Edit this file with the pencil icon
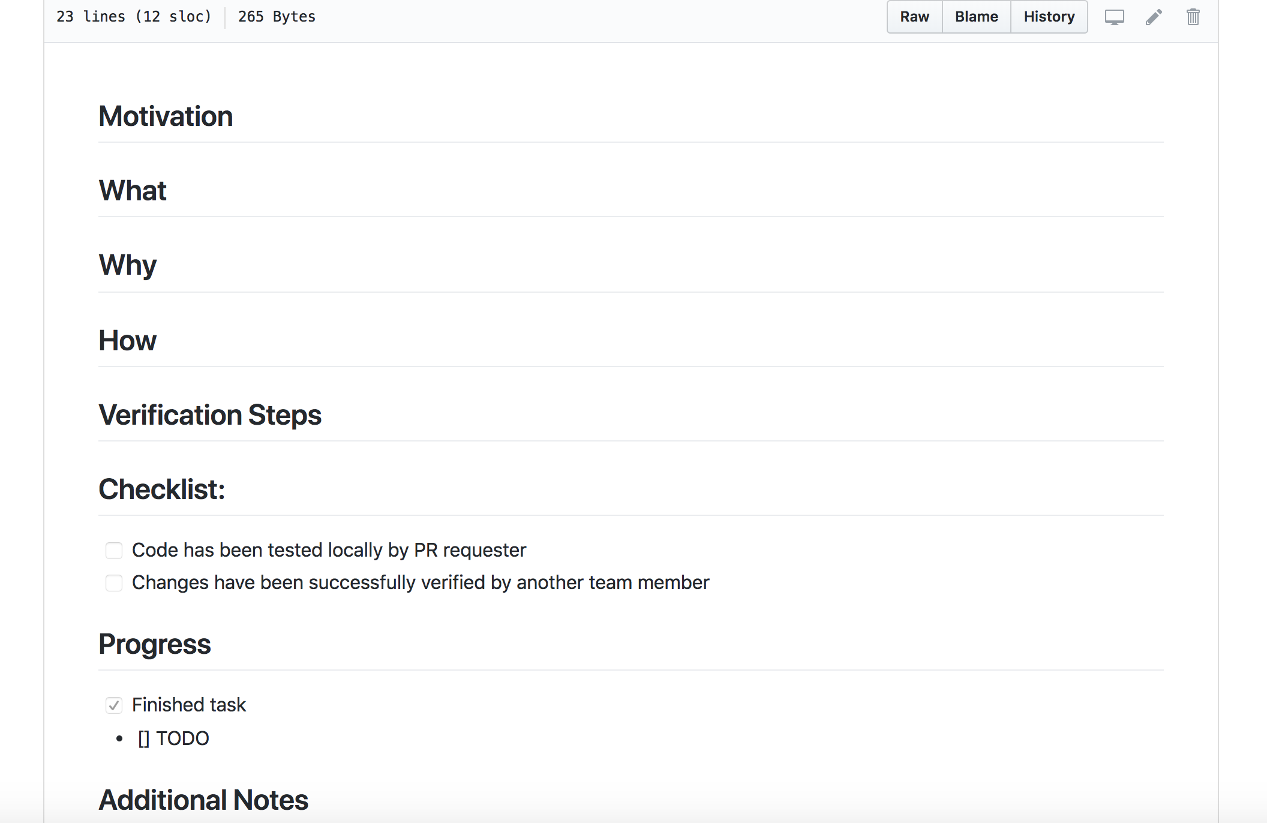Viewport: 1267px width, 823px height. pyautogui.click(x=1154, y=17)
